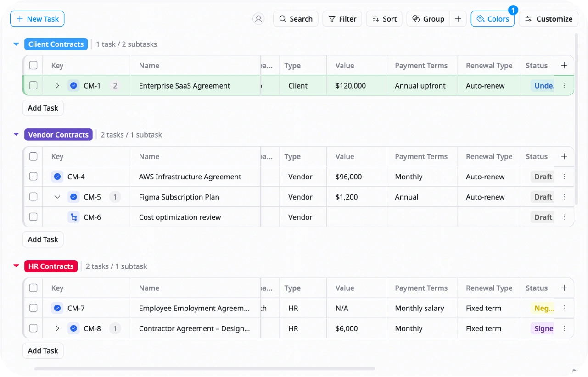Viewport: 588px width, 377px height.
Task: Open the Group options
Action: [428, 19]
